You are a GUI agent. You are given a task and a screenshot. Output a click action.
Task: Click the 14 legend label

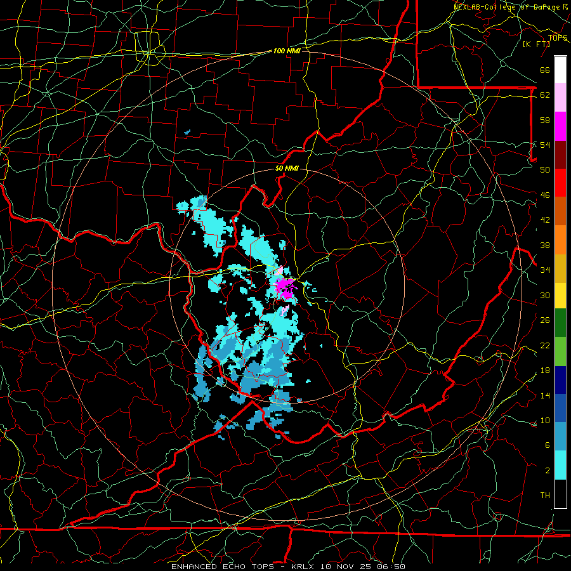click(x=545, y=395)
